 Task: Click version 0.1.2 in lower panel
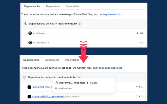pos(139,87)
